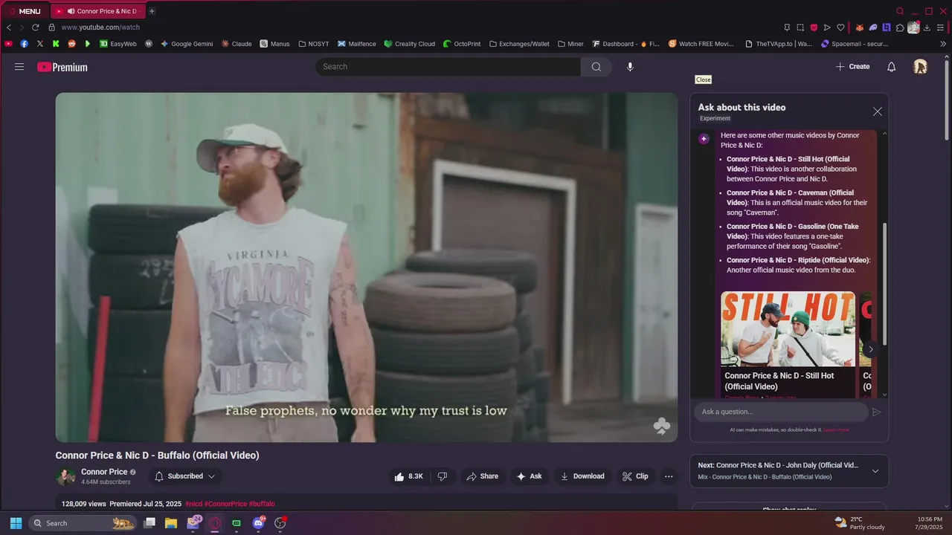Open the Creality Cloud bookmark

click(x=409, y=44)
